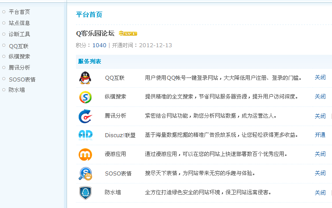Click 关闭 link for 腾讯分析 service
This screenshot has width=332, height=208.
click(x=320, y=116)
